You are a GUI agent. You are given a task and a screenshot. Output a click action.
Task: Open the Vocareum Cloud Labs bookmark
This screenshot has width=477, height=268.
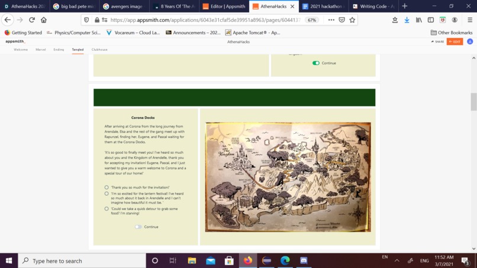coord(133,33)
